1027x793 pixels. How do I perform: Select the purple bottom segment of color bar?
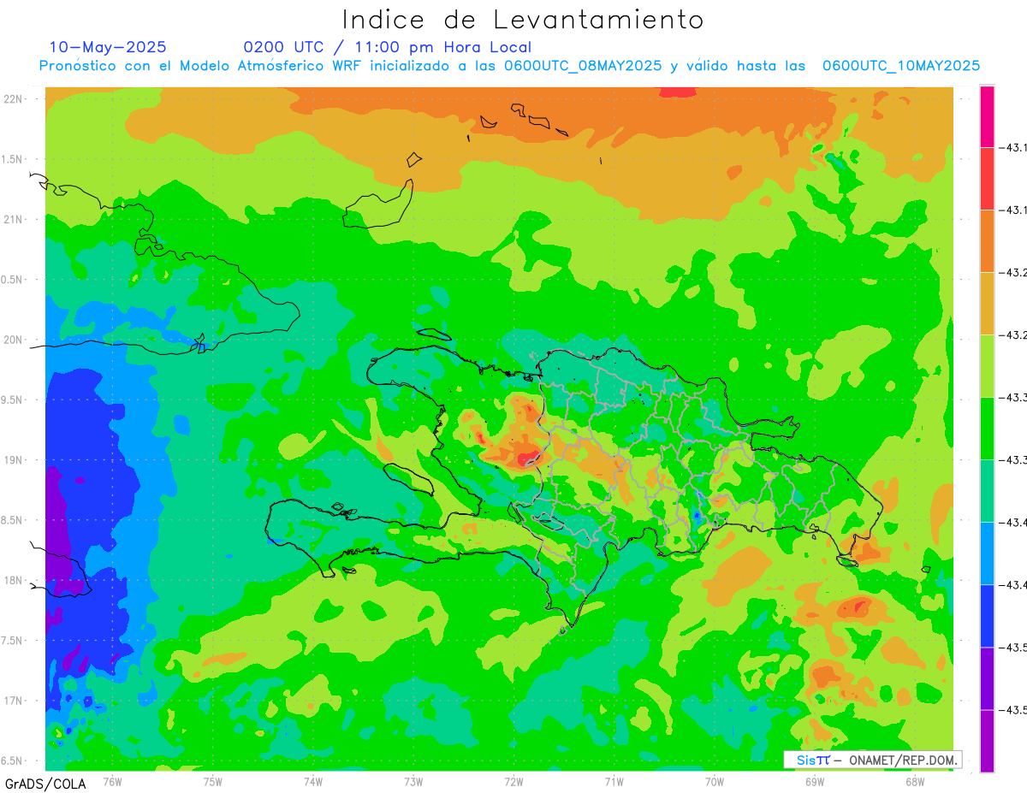[987, 741]
